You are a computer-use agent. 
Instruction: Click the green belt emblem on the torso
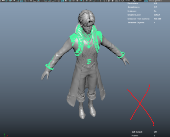(x=89, y=61)
